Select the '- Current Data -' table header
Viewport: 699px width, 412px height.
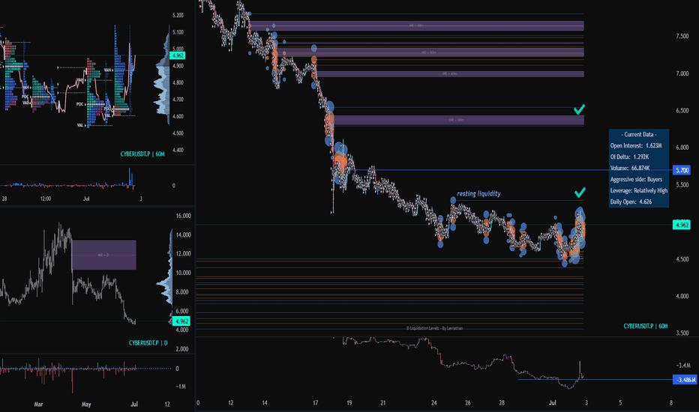pos(639,135)
